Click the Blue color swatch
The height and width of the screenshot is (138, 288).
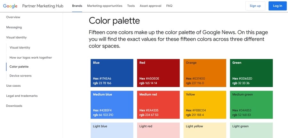pos(112,73)
